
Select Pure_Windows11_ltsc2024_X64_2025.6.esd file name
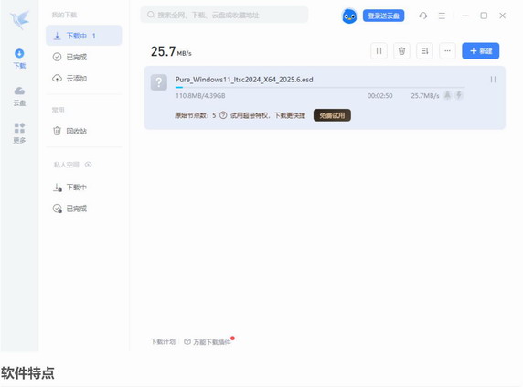(x=244, y=80)
